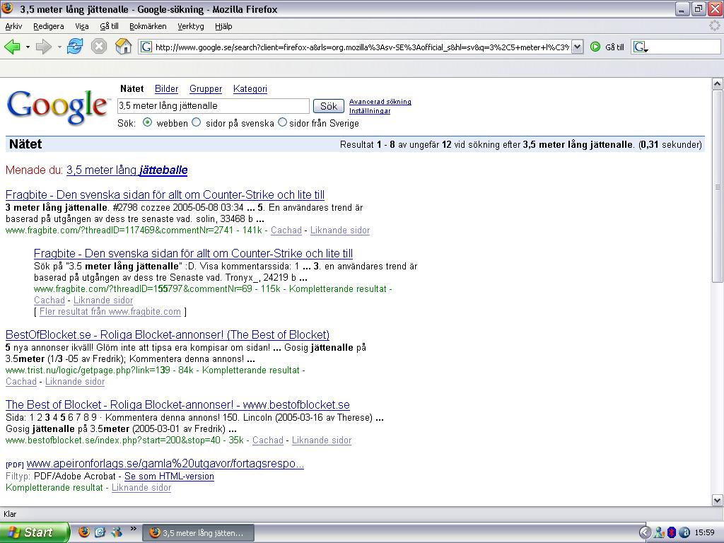Expand the Back button history dropdown arrow
The width and height of the screenshot is (724, 543).
coord(28,47)
